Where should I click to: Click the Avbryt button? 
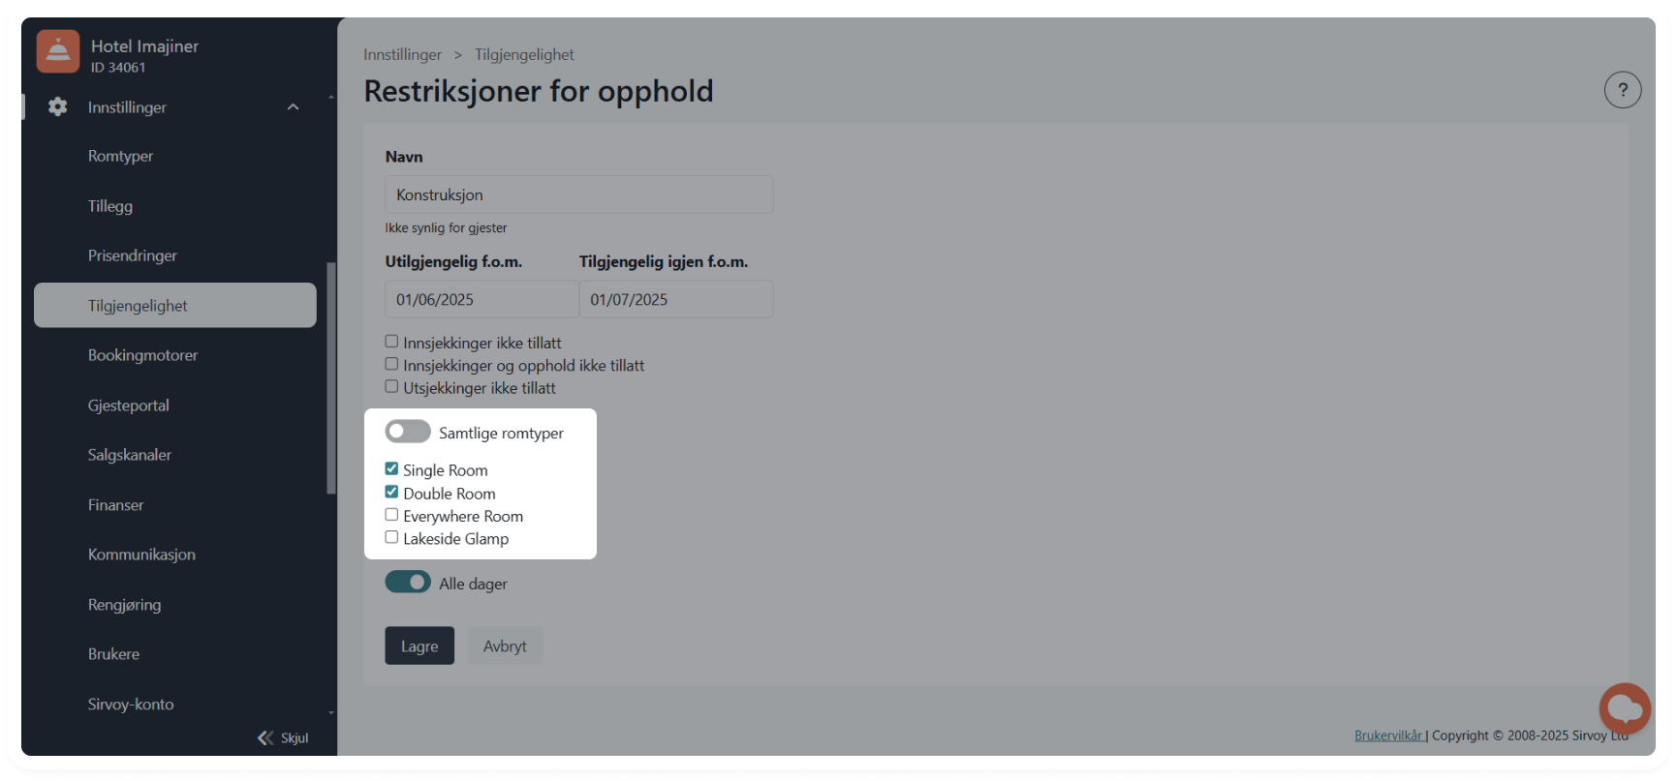click(x=505, y=646)
